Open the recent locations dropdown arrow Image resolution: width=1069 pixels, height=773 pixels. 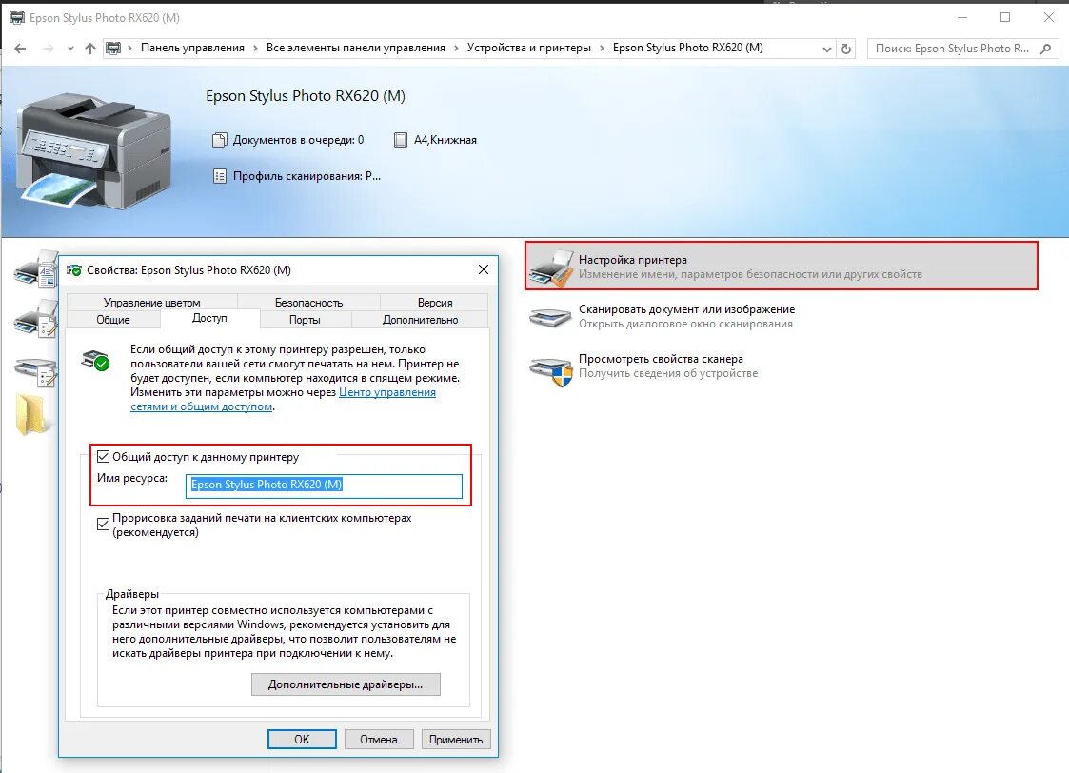70,49
